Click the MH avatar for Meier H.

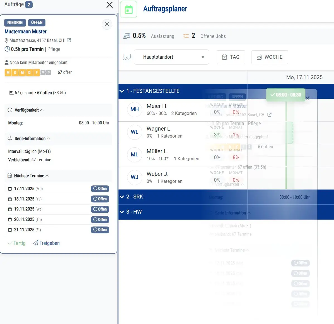[x=134, y=109]
